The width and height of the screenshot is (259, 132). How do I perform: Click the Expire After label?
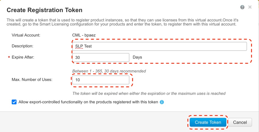pos(23,57)
